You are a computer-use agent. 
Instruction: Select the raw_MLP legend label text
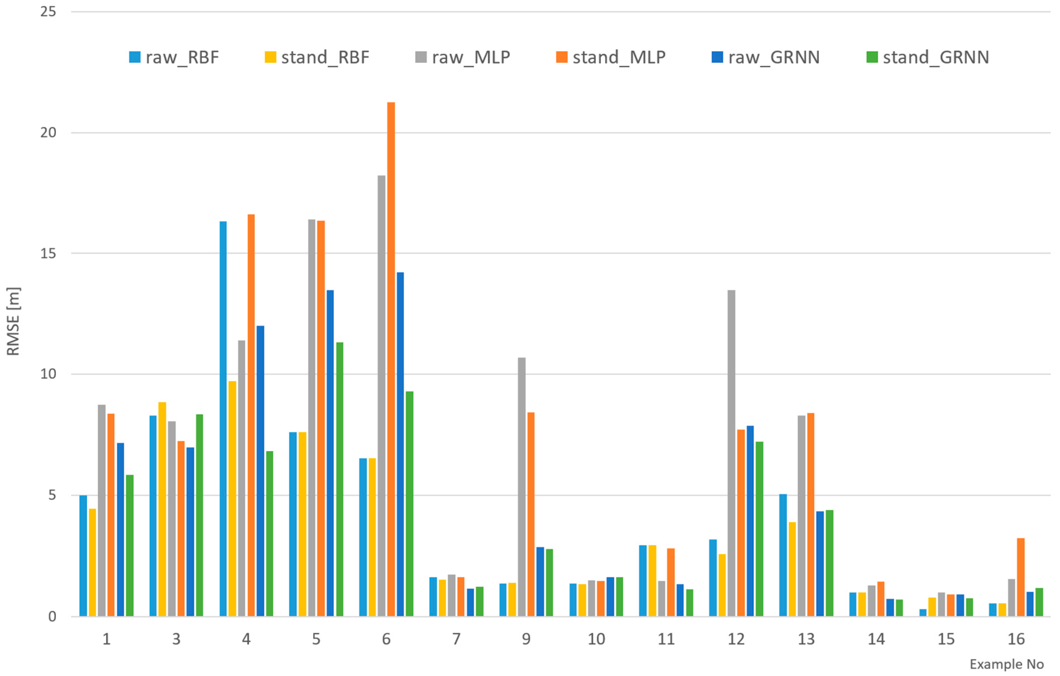coord(471,57)
